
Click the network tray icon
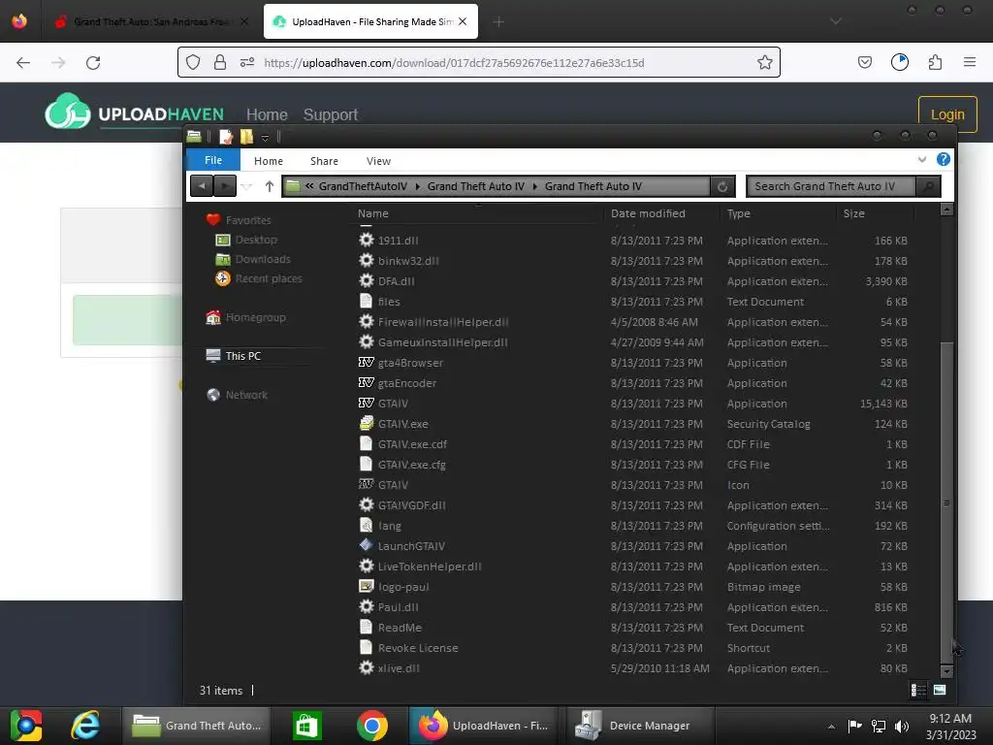[x=879, y=726]
